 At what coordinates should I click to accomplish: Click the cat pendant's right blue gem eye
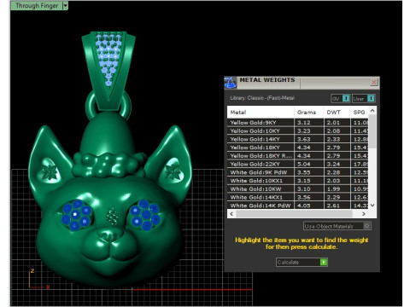pyautogui.click(x=145, y=215)
